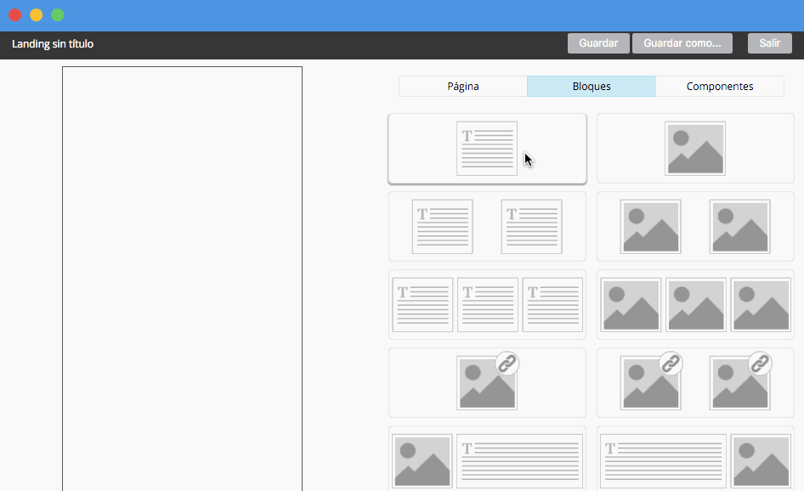The height and width of the screenshot is (491, 804).
Task: Select the three-column text block
Action: point(487,304)
